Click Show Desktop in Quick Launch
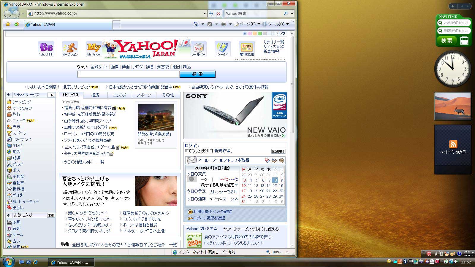Screen dimensions: 475x267 tap(22, 262)
